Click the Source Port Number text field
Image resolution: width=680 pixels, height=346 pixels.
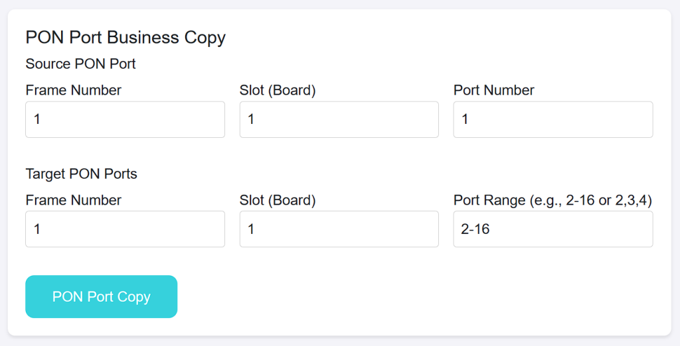(x=553, y=119)
